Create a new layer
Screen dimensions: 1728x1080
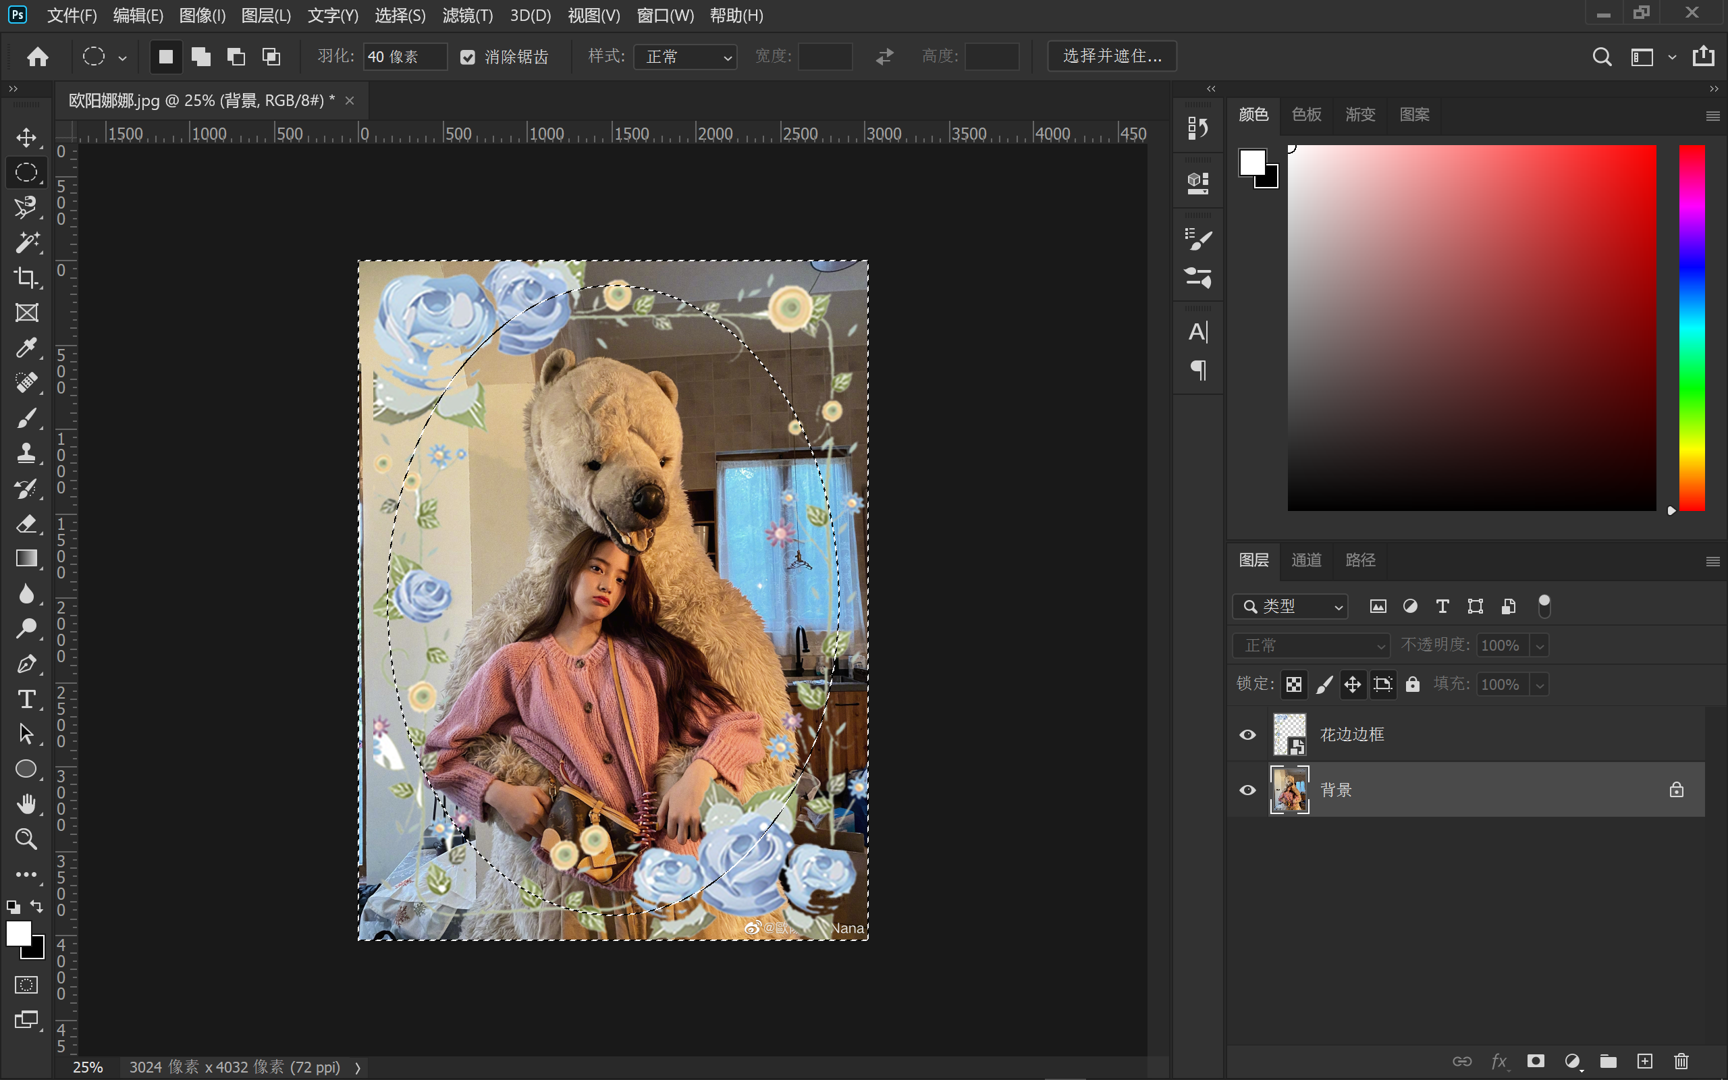(x=1645, y=1061)
